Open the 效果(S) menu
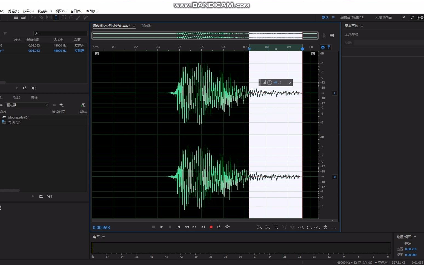This screenshot has height=265, width=424. [x=28, y=11]
